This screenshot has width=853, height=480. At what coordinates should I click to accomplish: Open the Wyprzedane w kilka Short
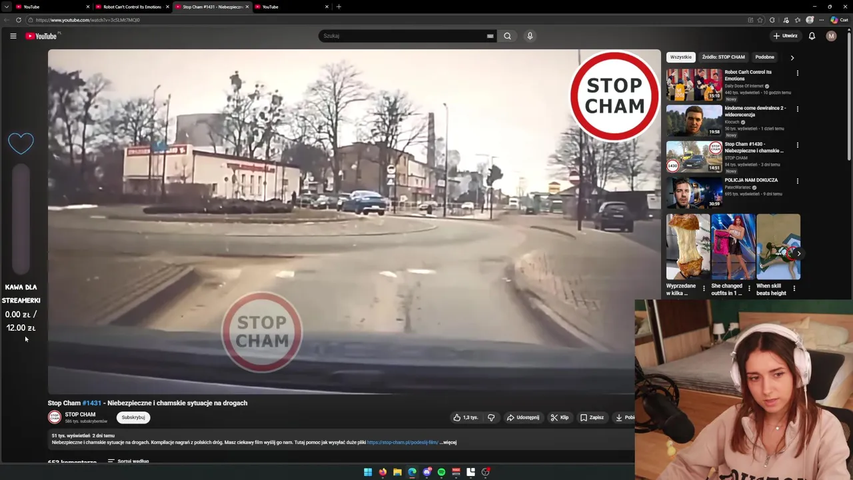click(x=688, y=247)
